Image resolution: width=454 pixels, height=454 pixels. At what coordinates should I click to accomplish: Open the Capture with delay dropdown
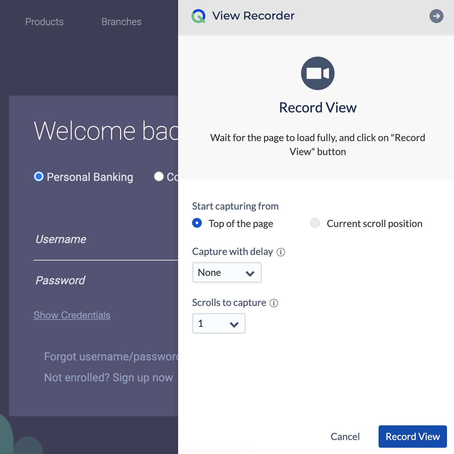click(227, 273)
